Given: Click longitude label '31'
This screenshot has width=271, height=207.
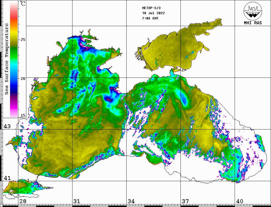Looking at the screenshot, I should click(77, 201).
